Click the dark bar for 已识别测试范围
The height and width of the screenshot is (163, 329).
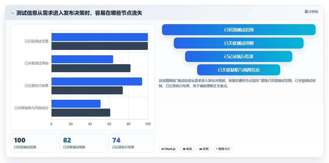tap(100, 46)
